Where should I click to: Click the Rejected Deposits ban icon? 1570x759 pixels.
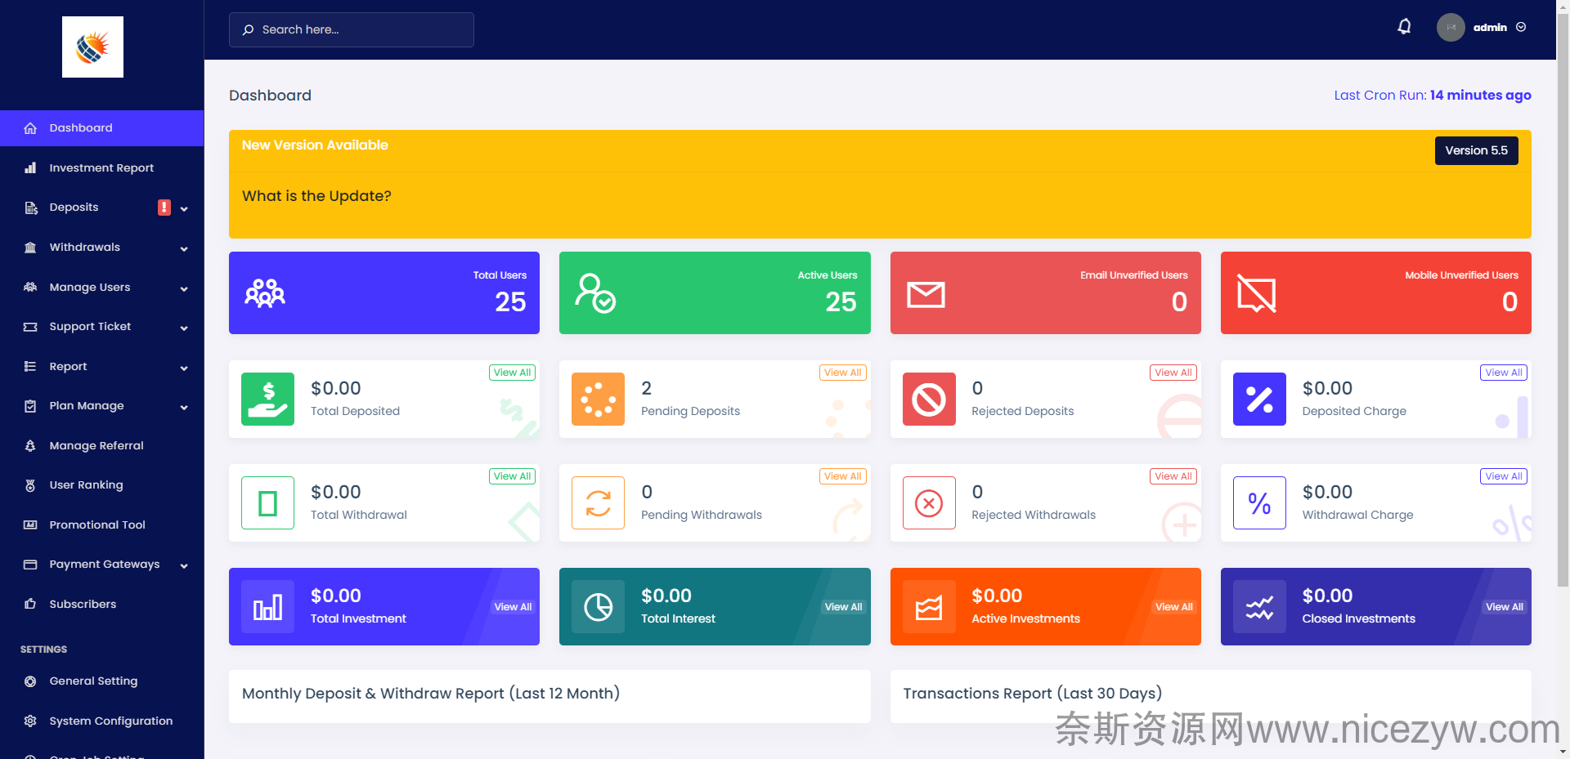pos(929,399)
